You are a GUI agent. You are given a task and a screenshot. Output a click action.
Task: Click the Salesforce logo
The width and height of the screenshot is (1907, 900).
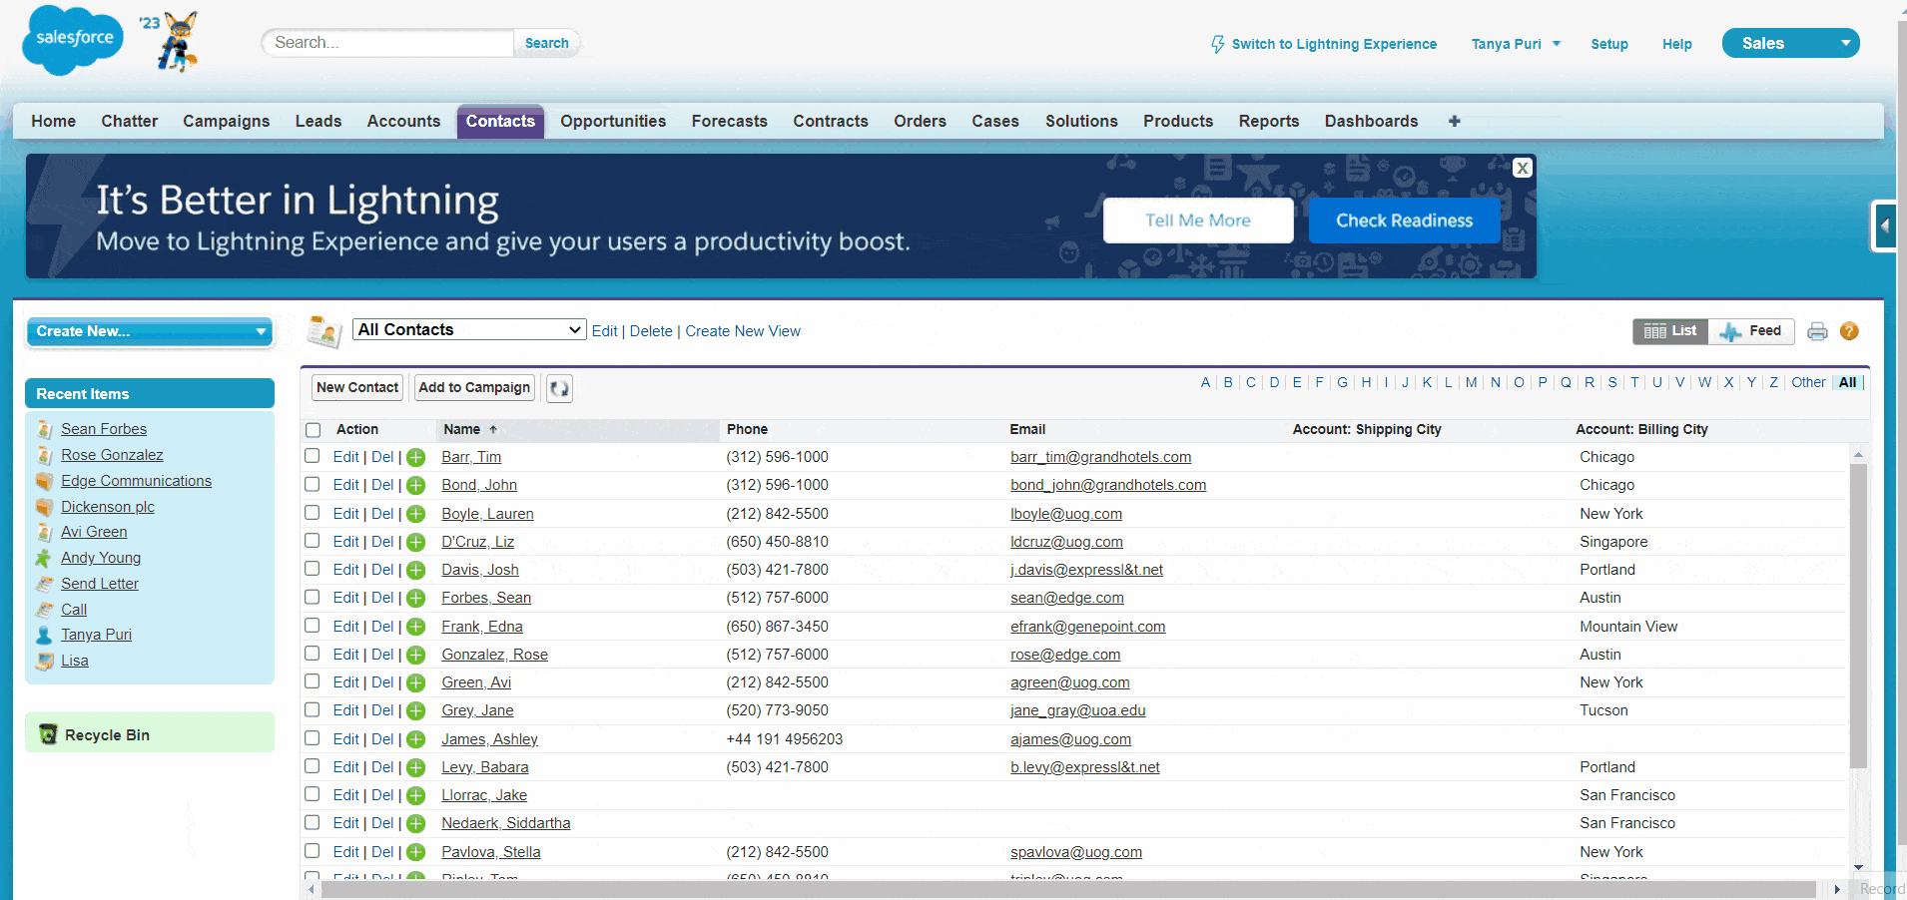click(x=71, y=40)
